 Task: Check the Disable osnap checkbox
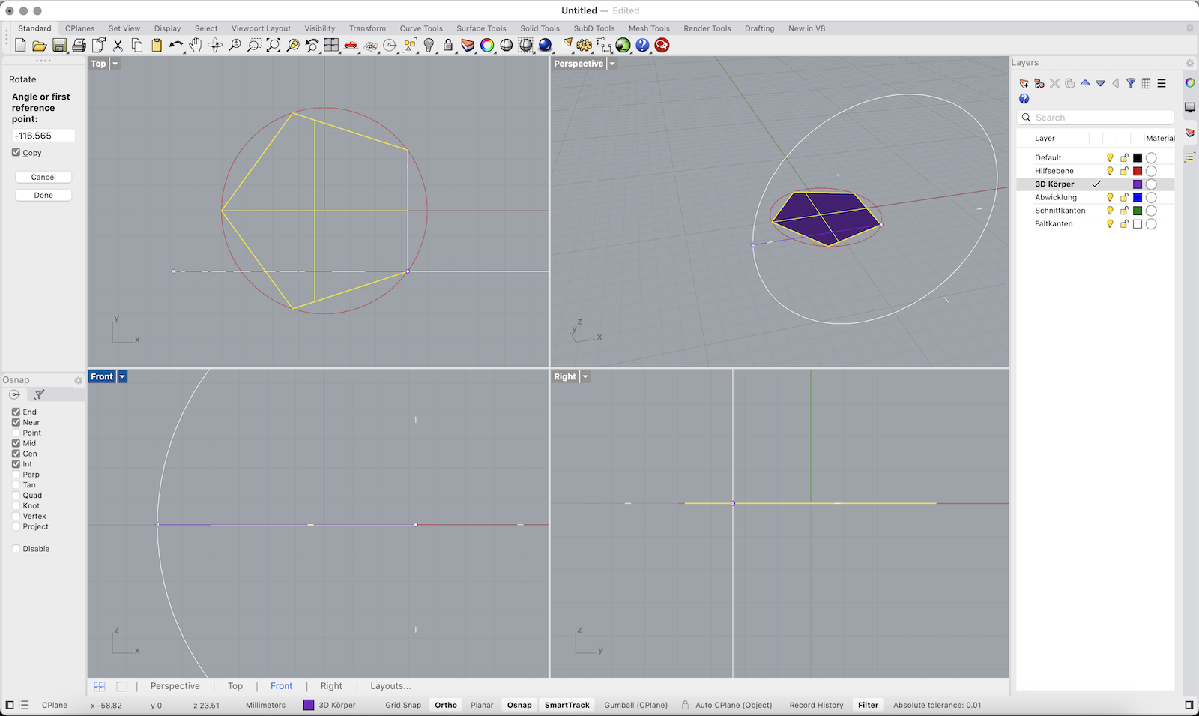16,549
